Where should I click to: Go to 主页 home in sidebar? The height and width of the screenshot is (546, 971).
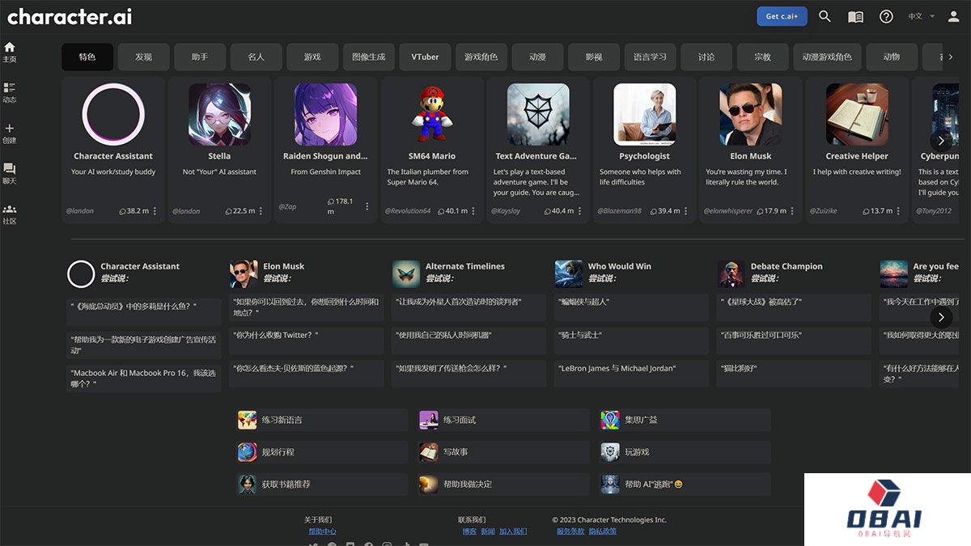click(x=10, y=52)
